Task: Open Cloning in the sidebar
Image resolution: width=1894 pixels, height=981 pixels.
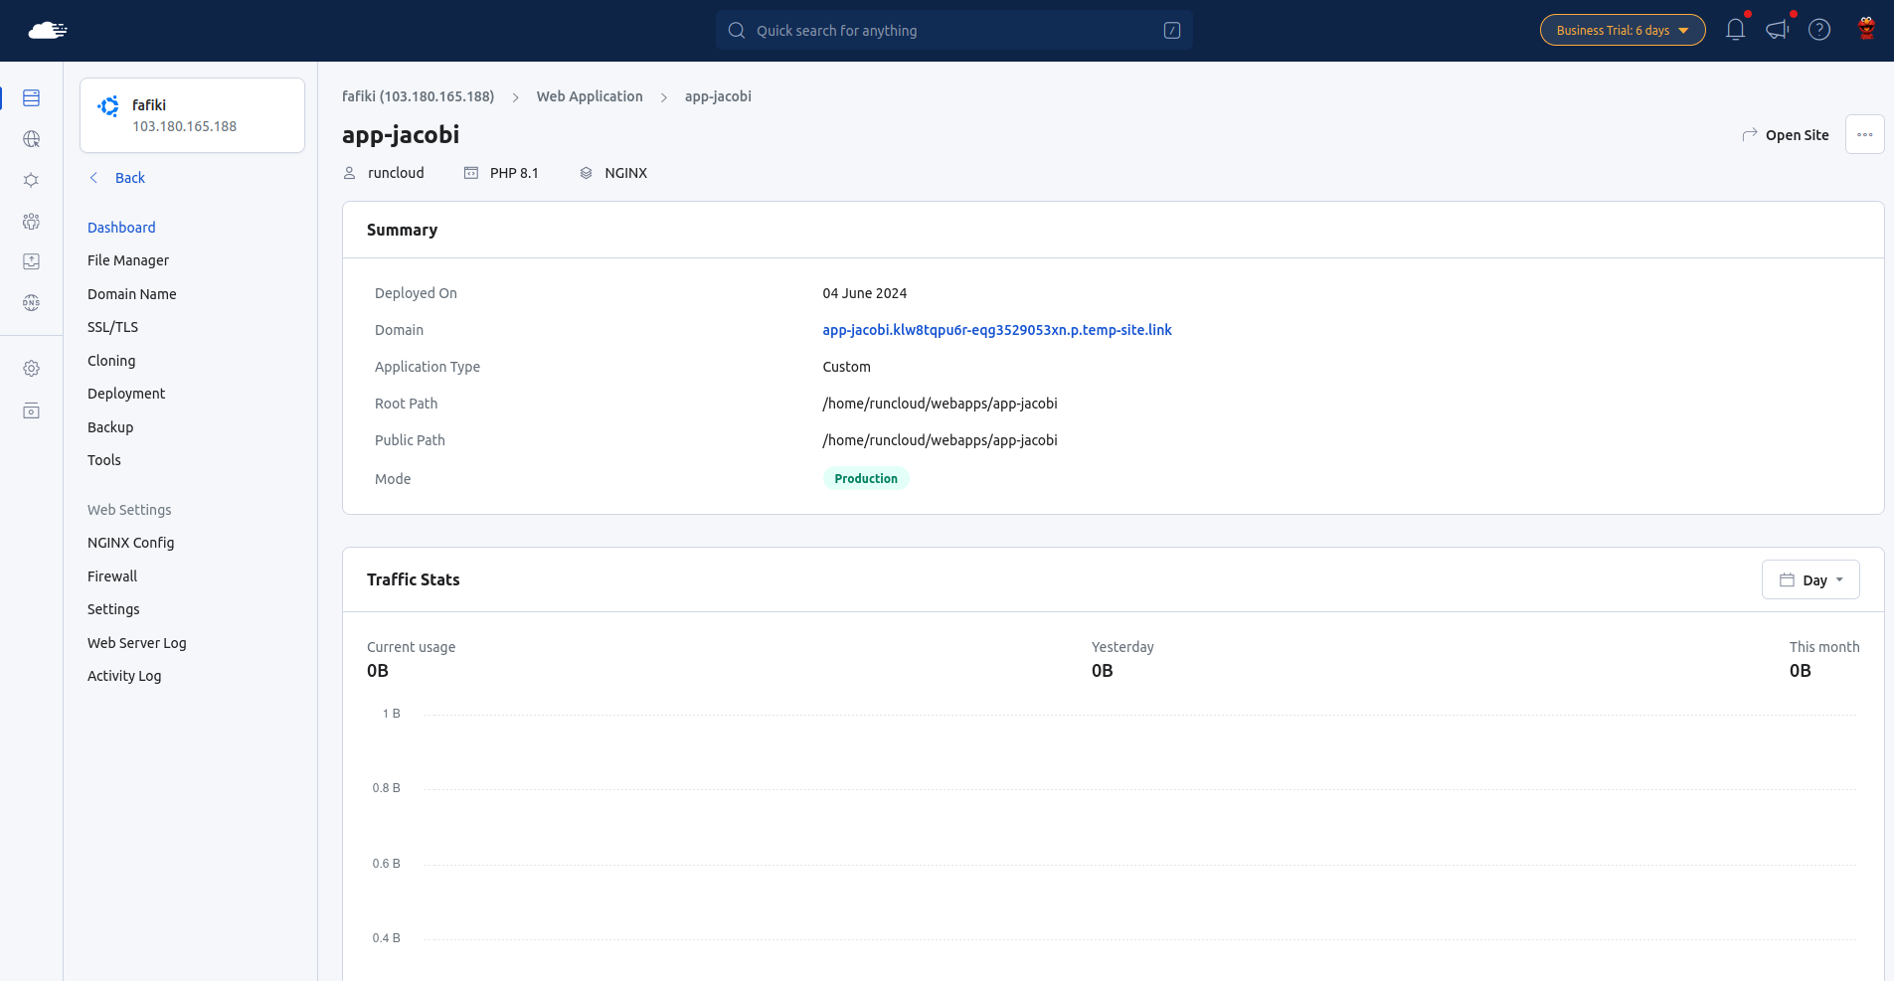Action: [x=111, y=361]
